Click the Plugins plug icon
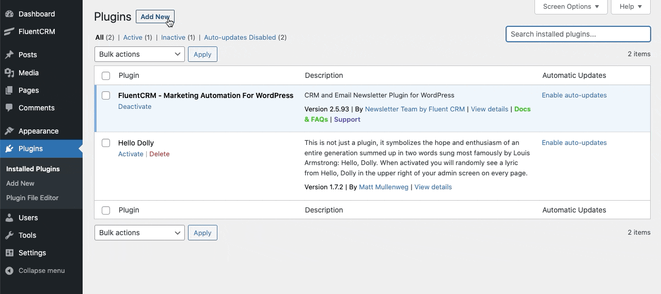This screenshot has height=294, width=661. click(9, 149)
